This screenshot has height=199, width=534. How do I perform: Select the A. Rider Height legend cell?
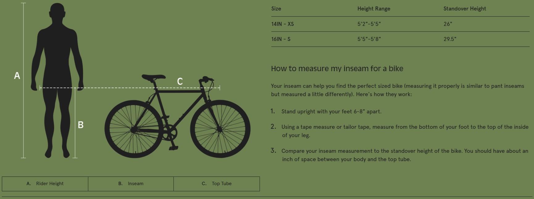tap(45, 184)
